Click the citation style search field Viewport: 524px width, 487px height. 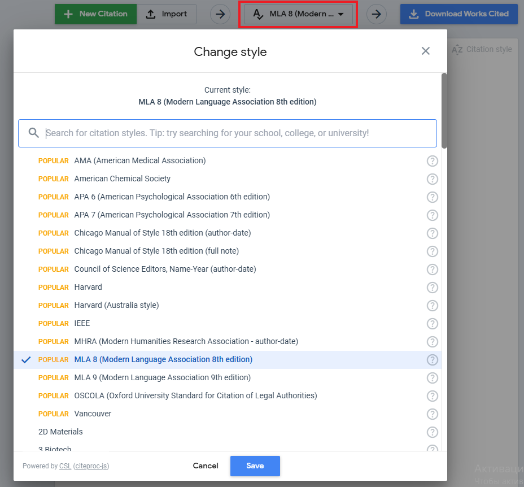point(237,133)
